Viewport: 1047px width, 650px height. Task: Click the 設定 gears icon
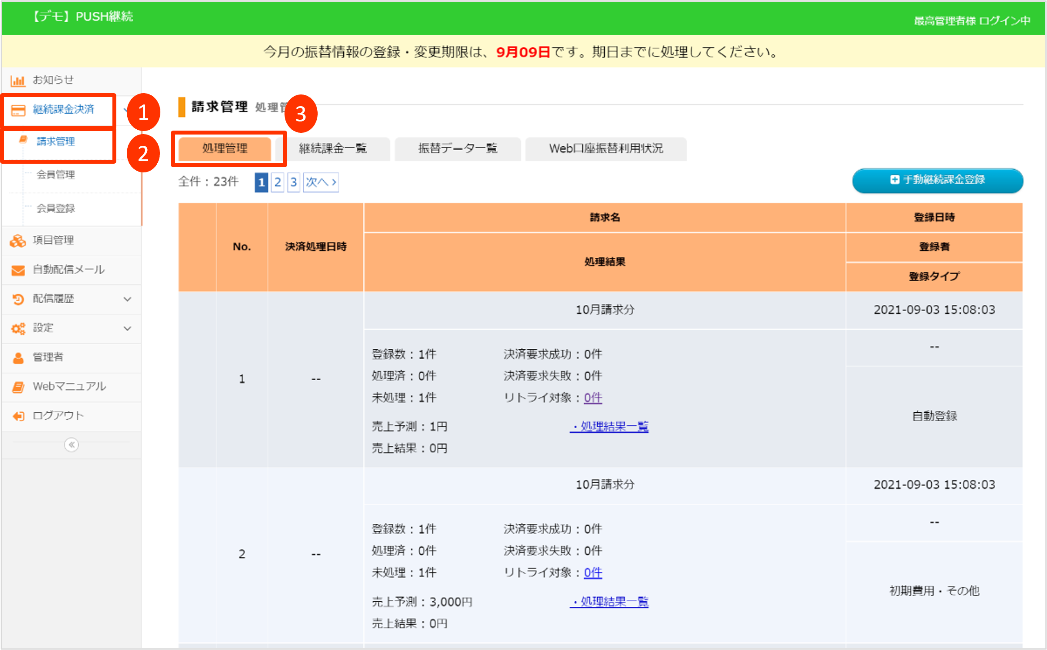click(x=18, y=328)
